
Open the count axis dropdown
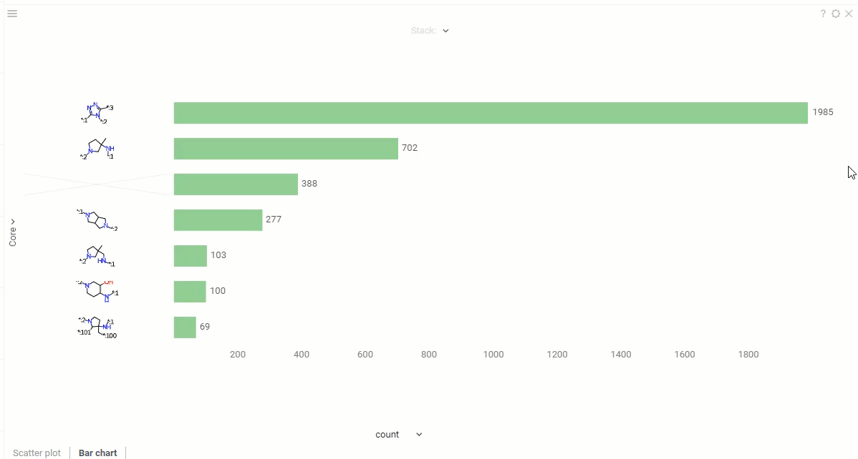419,434
